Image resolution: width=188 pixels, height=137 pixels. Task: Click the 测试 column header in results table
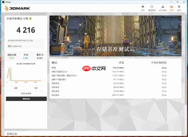54,63
